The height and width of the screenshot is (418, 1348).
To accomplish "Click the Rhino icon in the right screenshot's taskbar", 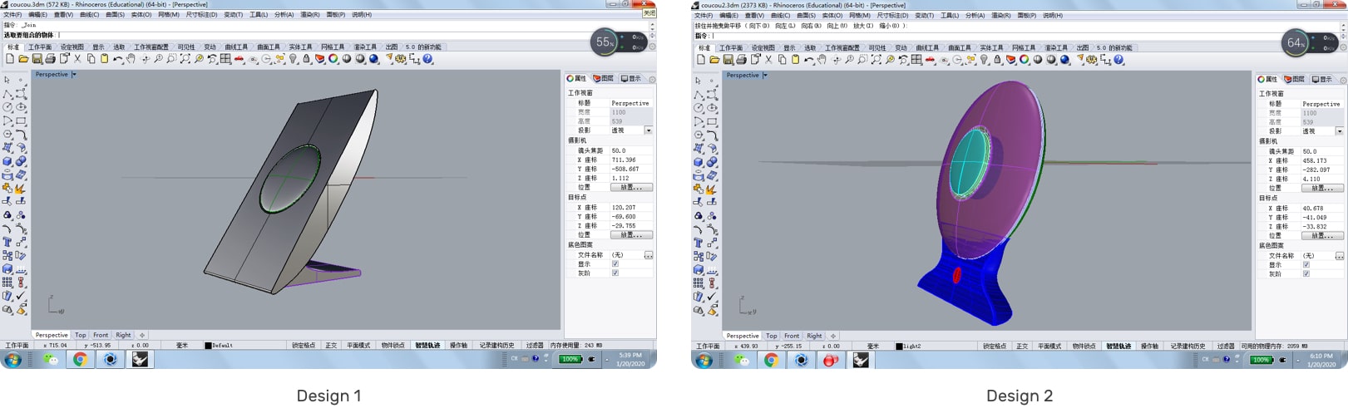I will 861,360.
